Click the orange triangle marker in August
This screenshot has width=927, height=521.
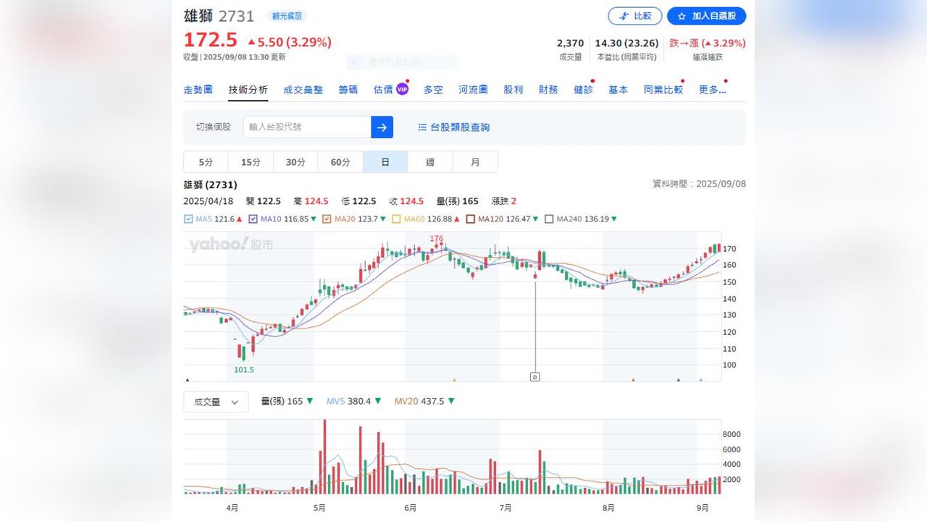tap(633, 379)
